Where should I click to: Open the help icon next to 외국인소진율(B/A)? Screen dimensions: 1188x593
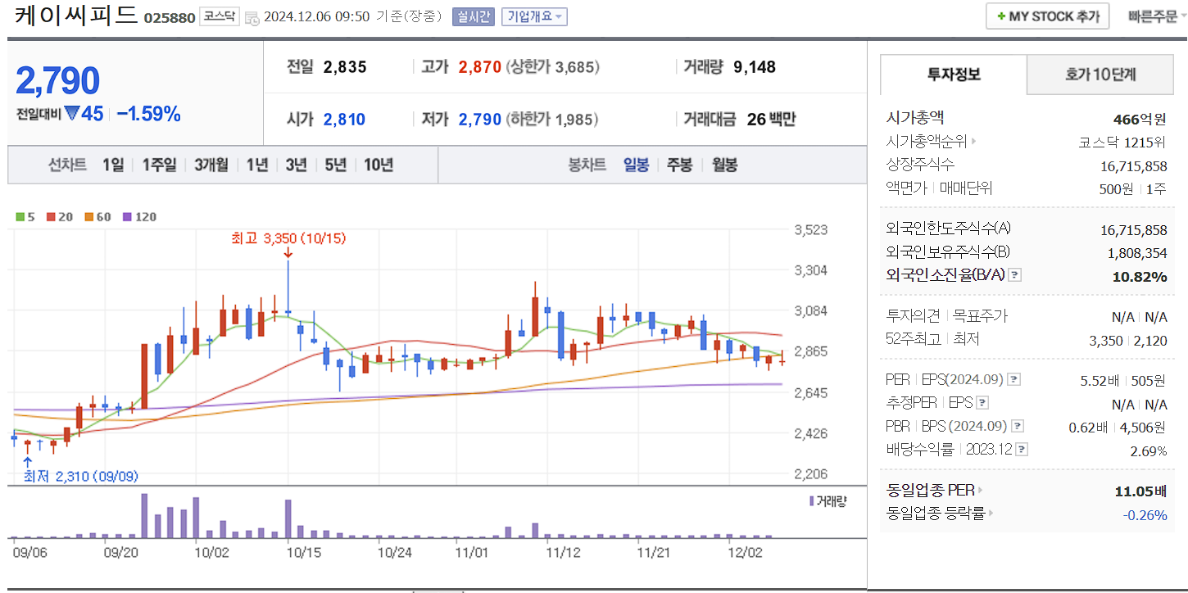pyautogui.click(x=1016, y=275)
